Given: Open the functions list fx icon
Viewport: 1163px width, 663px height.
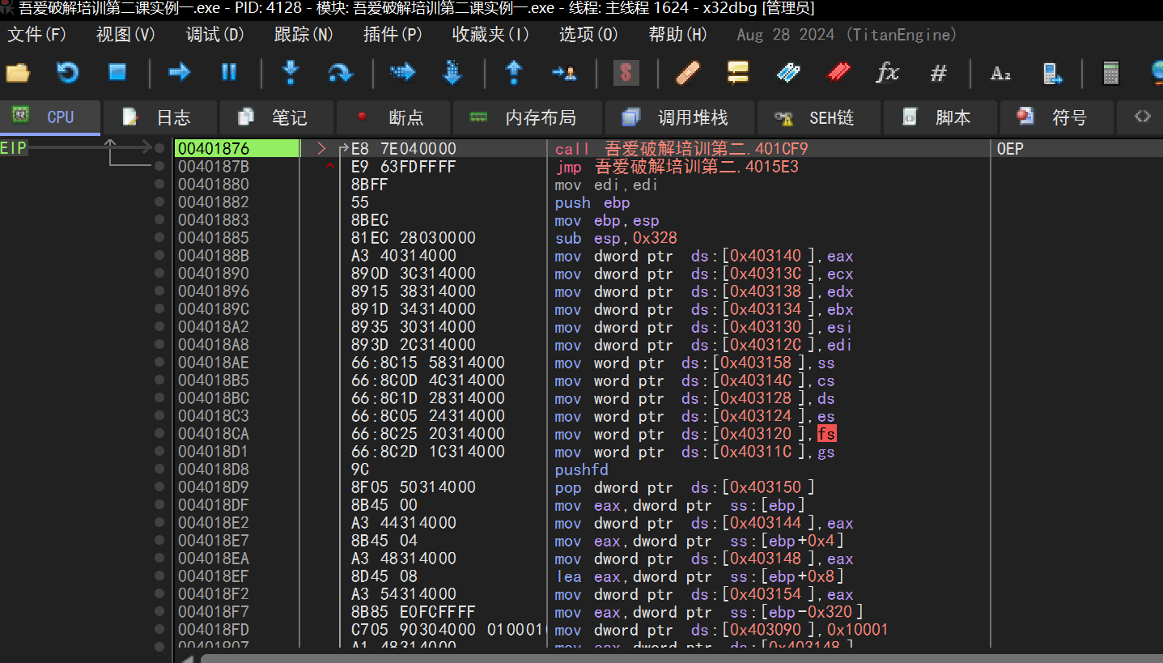Looking at the screenshot, I should pyautogui.click(x=888, y=73).
